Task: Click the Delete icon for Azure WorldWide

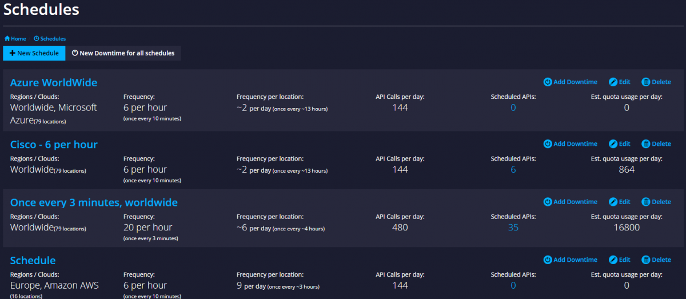Action: pos(646,82)
